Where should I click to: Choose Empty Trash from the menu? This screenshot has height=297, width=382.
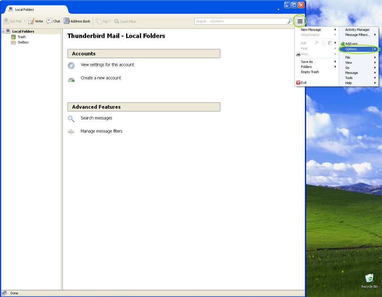tap(317, 72)
